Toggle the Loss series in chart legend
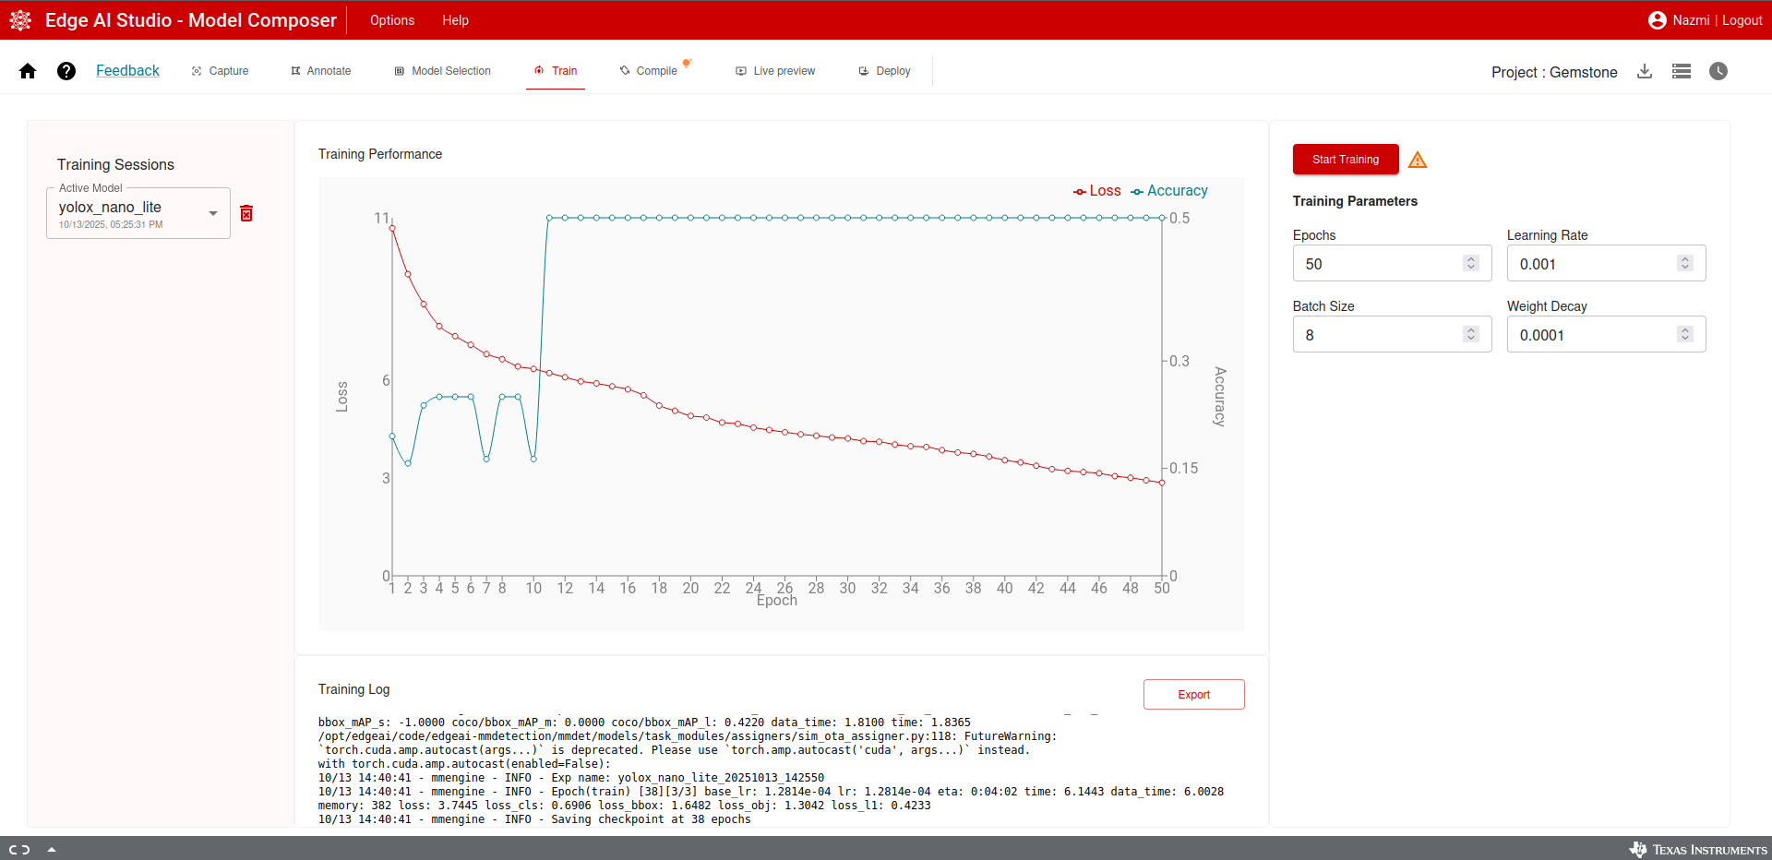Screen dimensions: 1772x860 (1097, 191)
